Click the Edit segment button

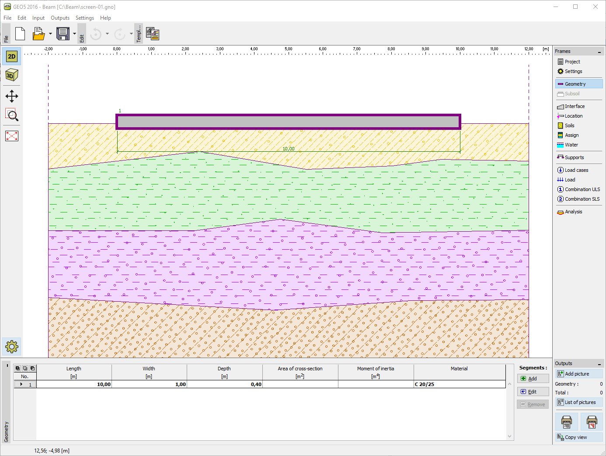point(533,392)
